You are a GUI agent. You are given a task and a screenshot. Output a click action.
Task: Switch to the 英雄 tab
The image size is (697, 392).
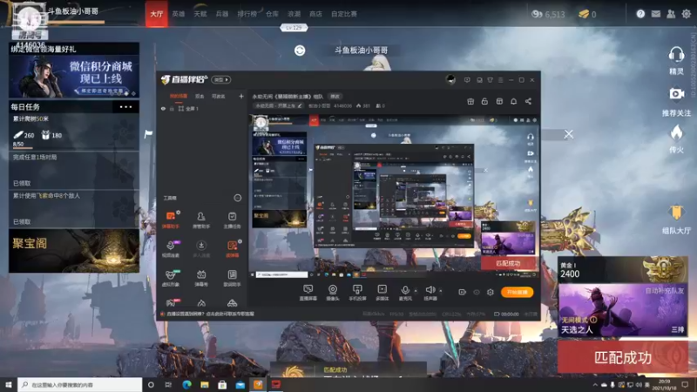(179, 14)
